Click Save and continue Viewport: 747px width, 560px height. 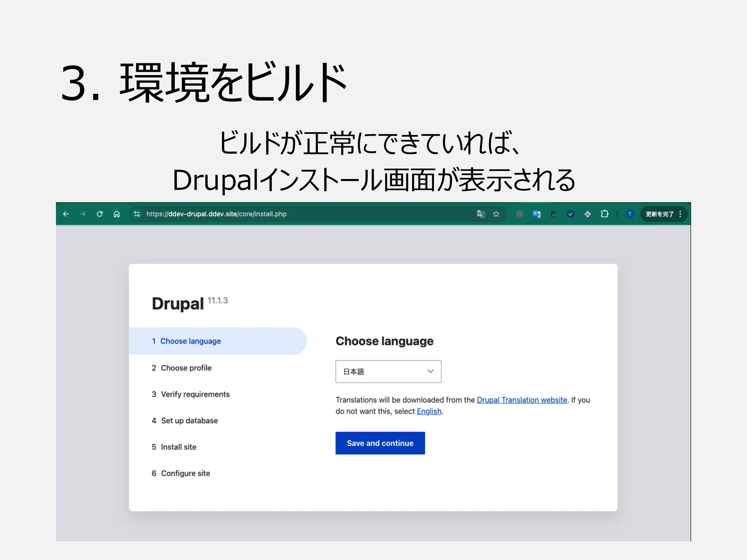380,443
